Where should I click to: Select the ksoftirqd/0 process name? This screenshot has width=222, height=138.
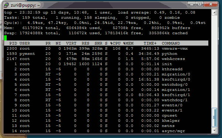pyautogui.click(x=176, y=79)
